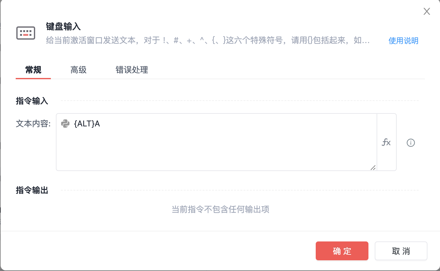Click the 键盘输入 dialog title

point(63,26)
